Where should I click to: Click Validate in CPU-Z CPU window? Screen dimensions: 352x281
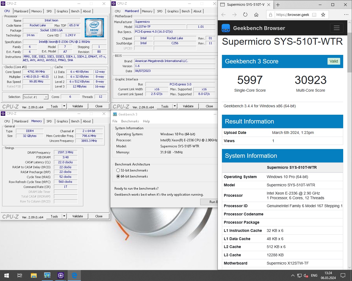pos(78,106)
